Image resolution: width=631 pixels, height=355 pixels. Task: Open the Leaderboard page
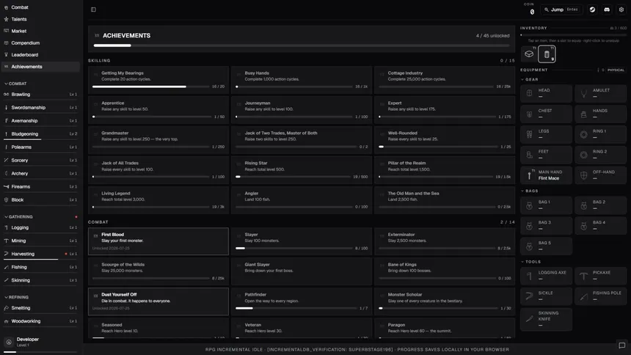40,55
